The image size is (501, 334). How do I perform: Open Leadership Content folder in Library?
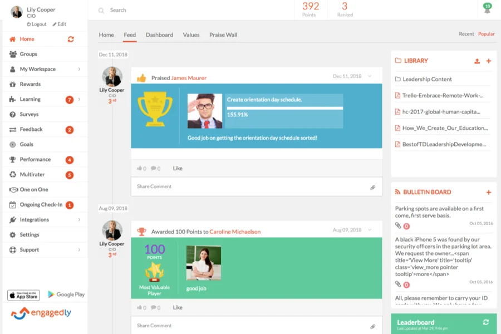pyautogui.click(x=424, y=79)
